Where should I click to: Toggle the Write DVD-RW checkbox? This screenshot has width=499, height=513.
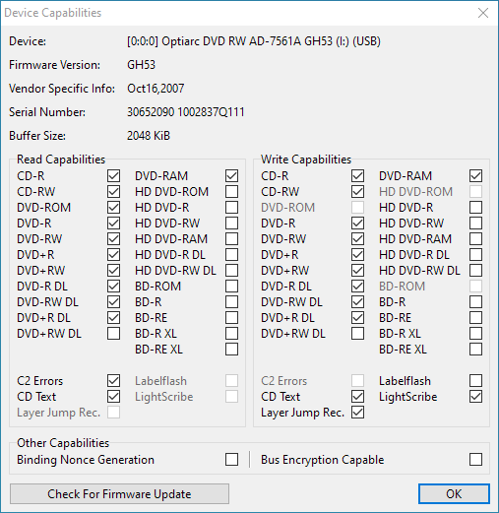click(357, 239)
